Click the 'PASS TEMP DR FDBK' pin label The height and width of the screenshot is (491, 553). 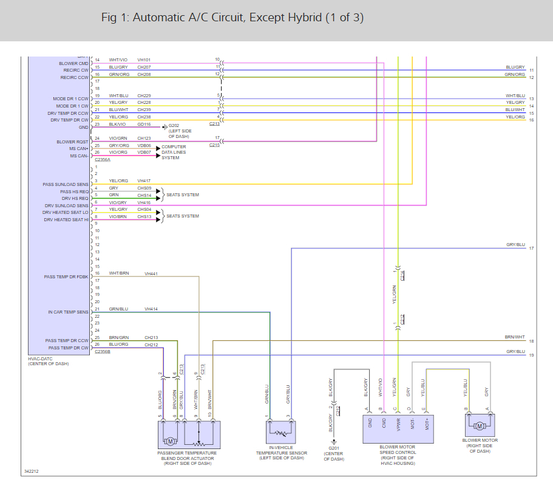[x=66, y=276]
